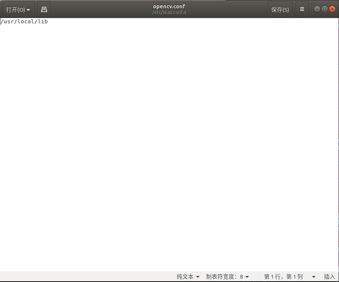Maximize the gedit window
Viewport: 339px width, 282px height.
pyautogui.click(x=324, y=9)
